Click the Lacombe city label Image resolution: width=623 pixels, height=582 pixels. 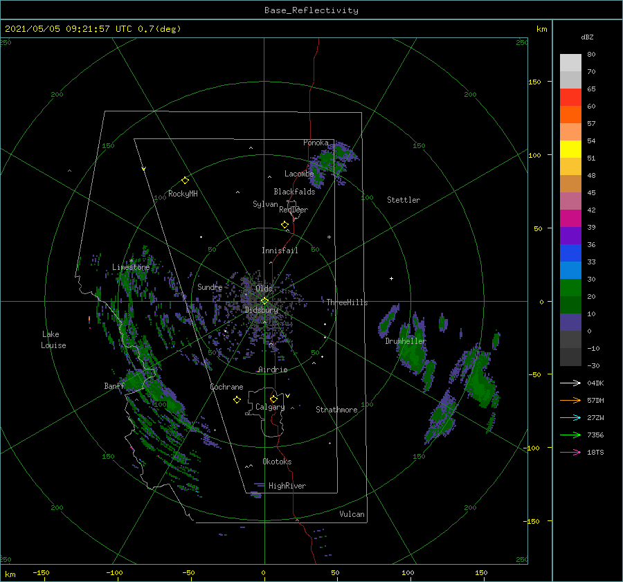(299, 174)
